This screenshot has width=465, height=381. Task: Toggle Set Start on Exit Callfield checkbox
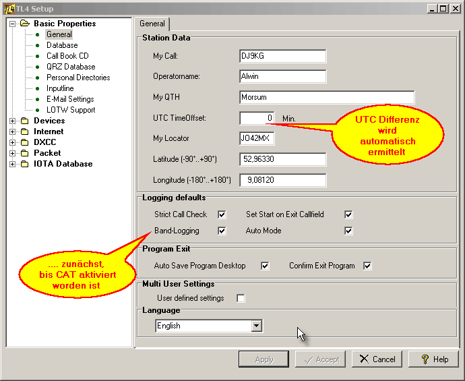point(348,214)
